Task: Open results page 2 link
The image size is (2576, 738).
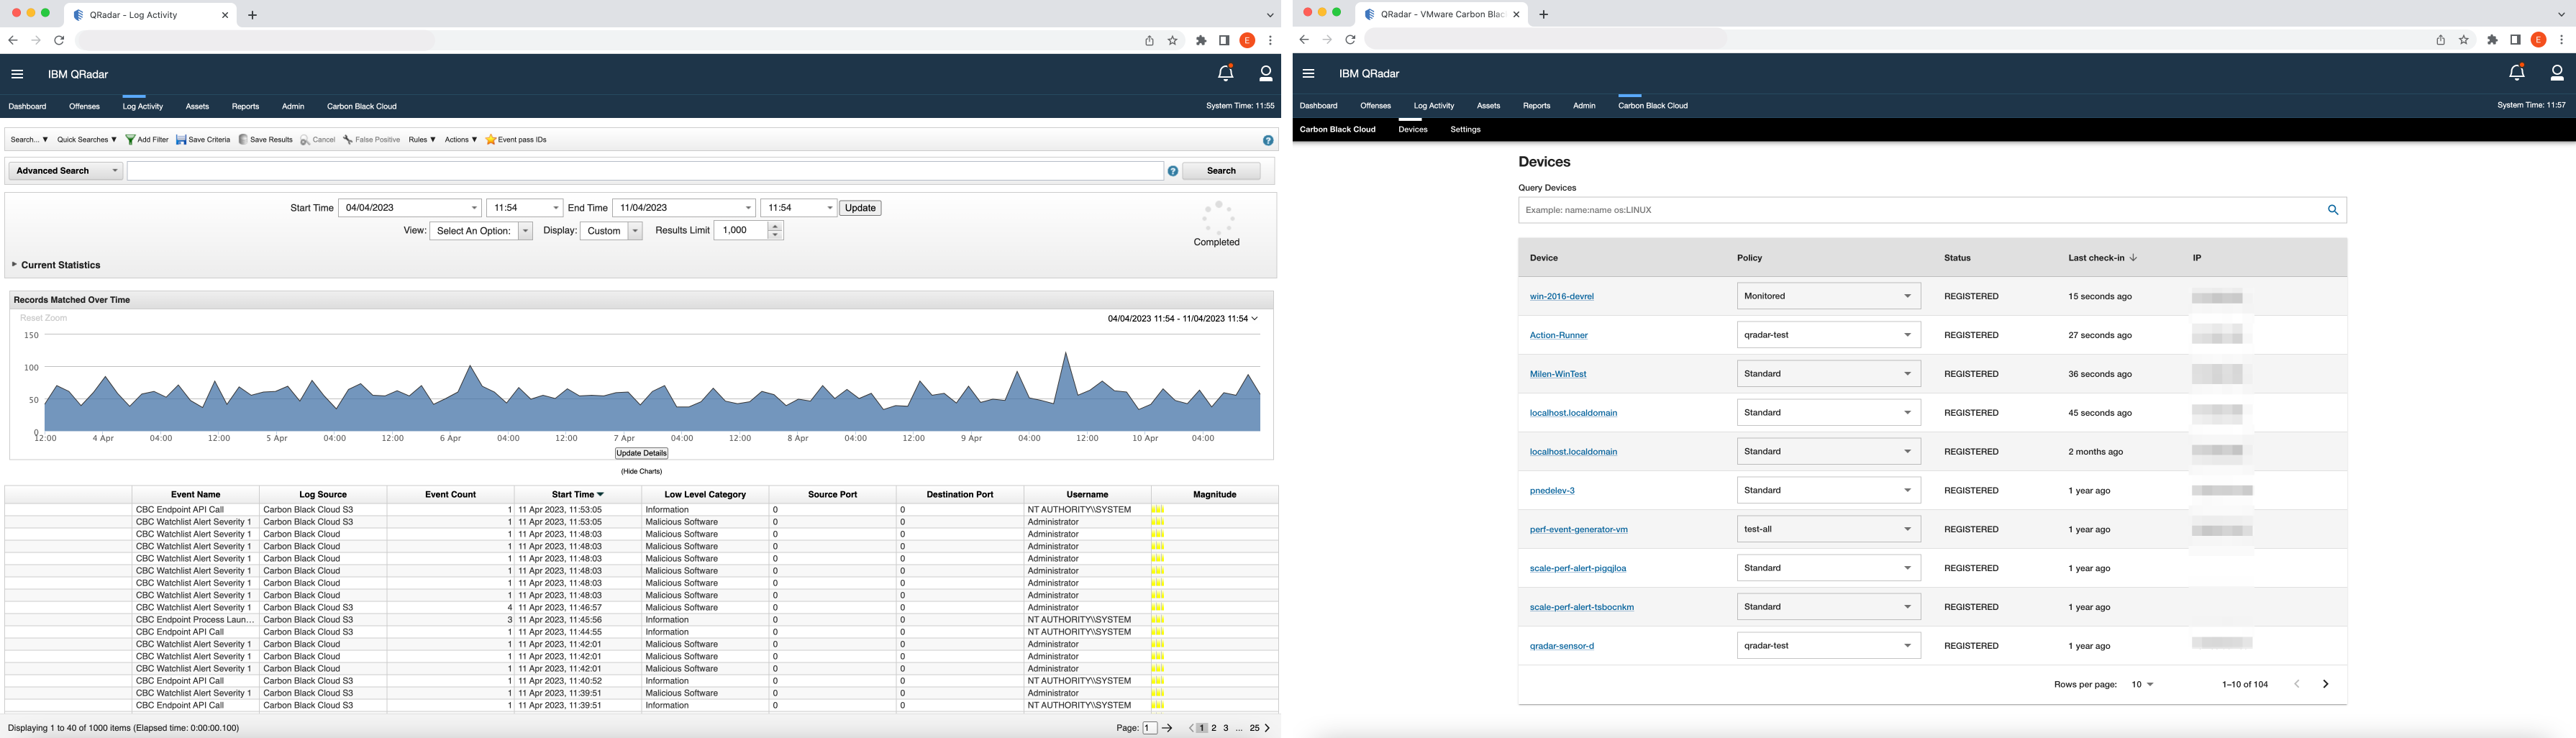Action: coord(1214,728)
